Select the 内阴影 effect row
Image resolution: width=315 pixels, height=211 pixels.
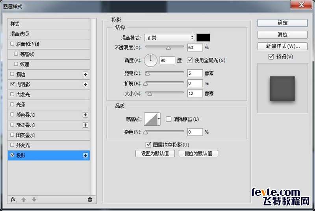(49, 84)
